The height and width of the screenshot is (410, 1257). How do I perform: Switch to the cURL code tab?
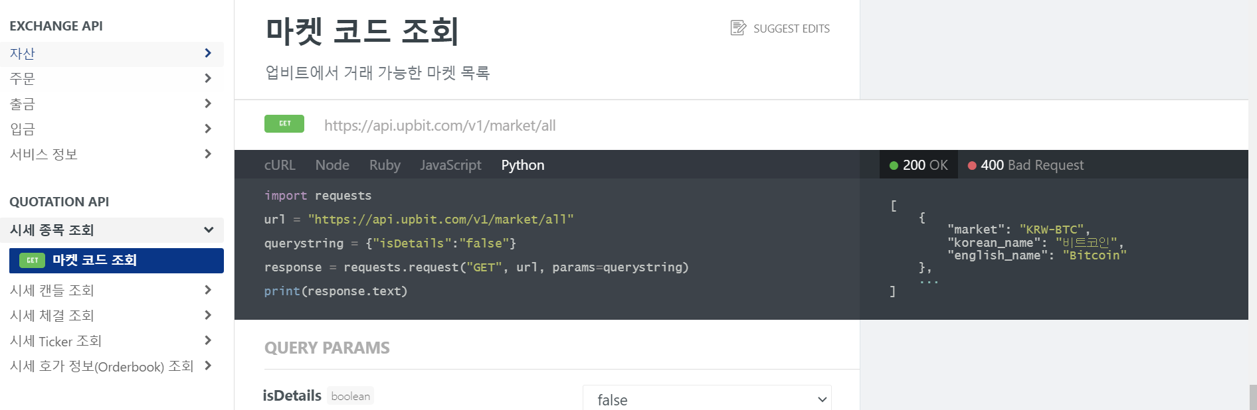click(x=280, y=165)
